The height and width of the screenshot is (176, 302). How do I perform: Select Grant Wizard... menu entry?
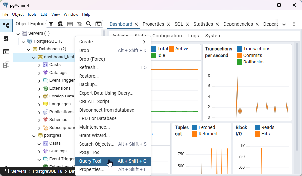coord(113,135)
